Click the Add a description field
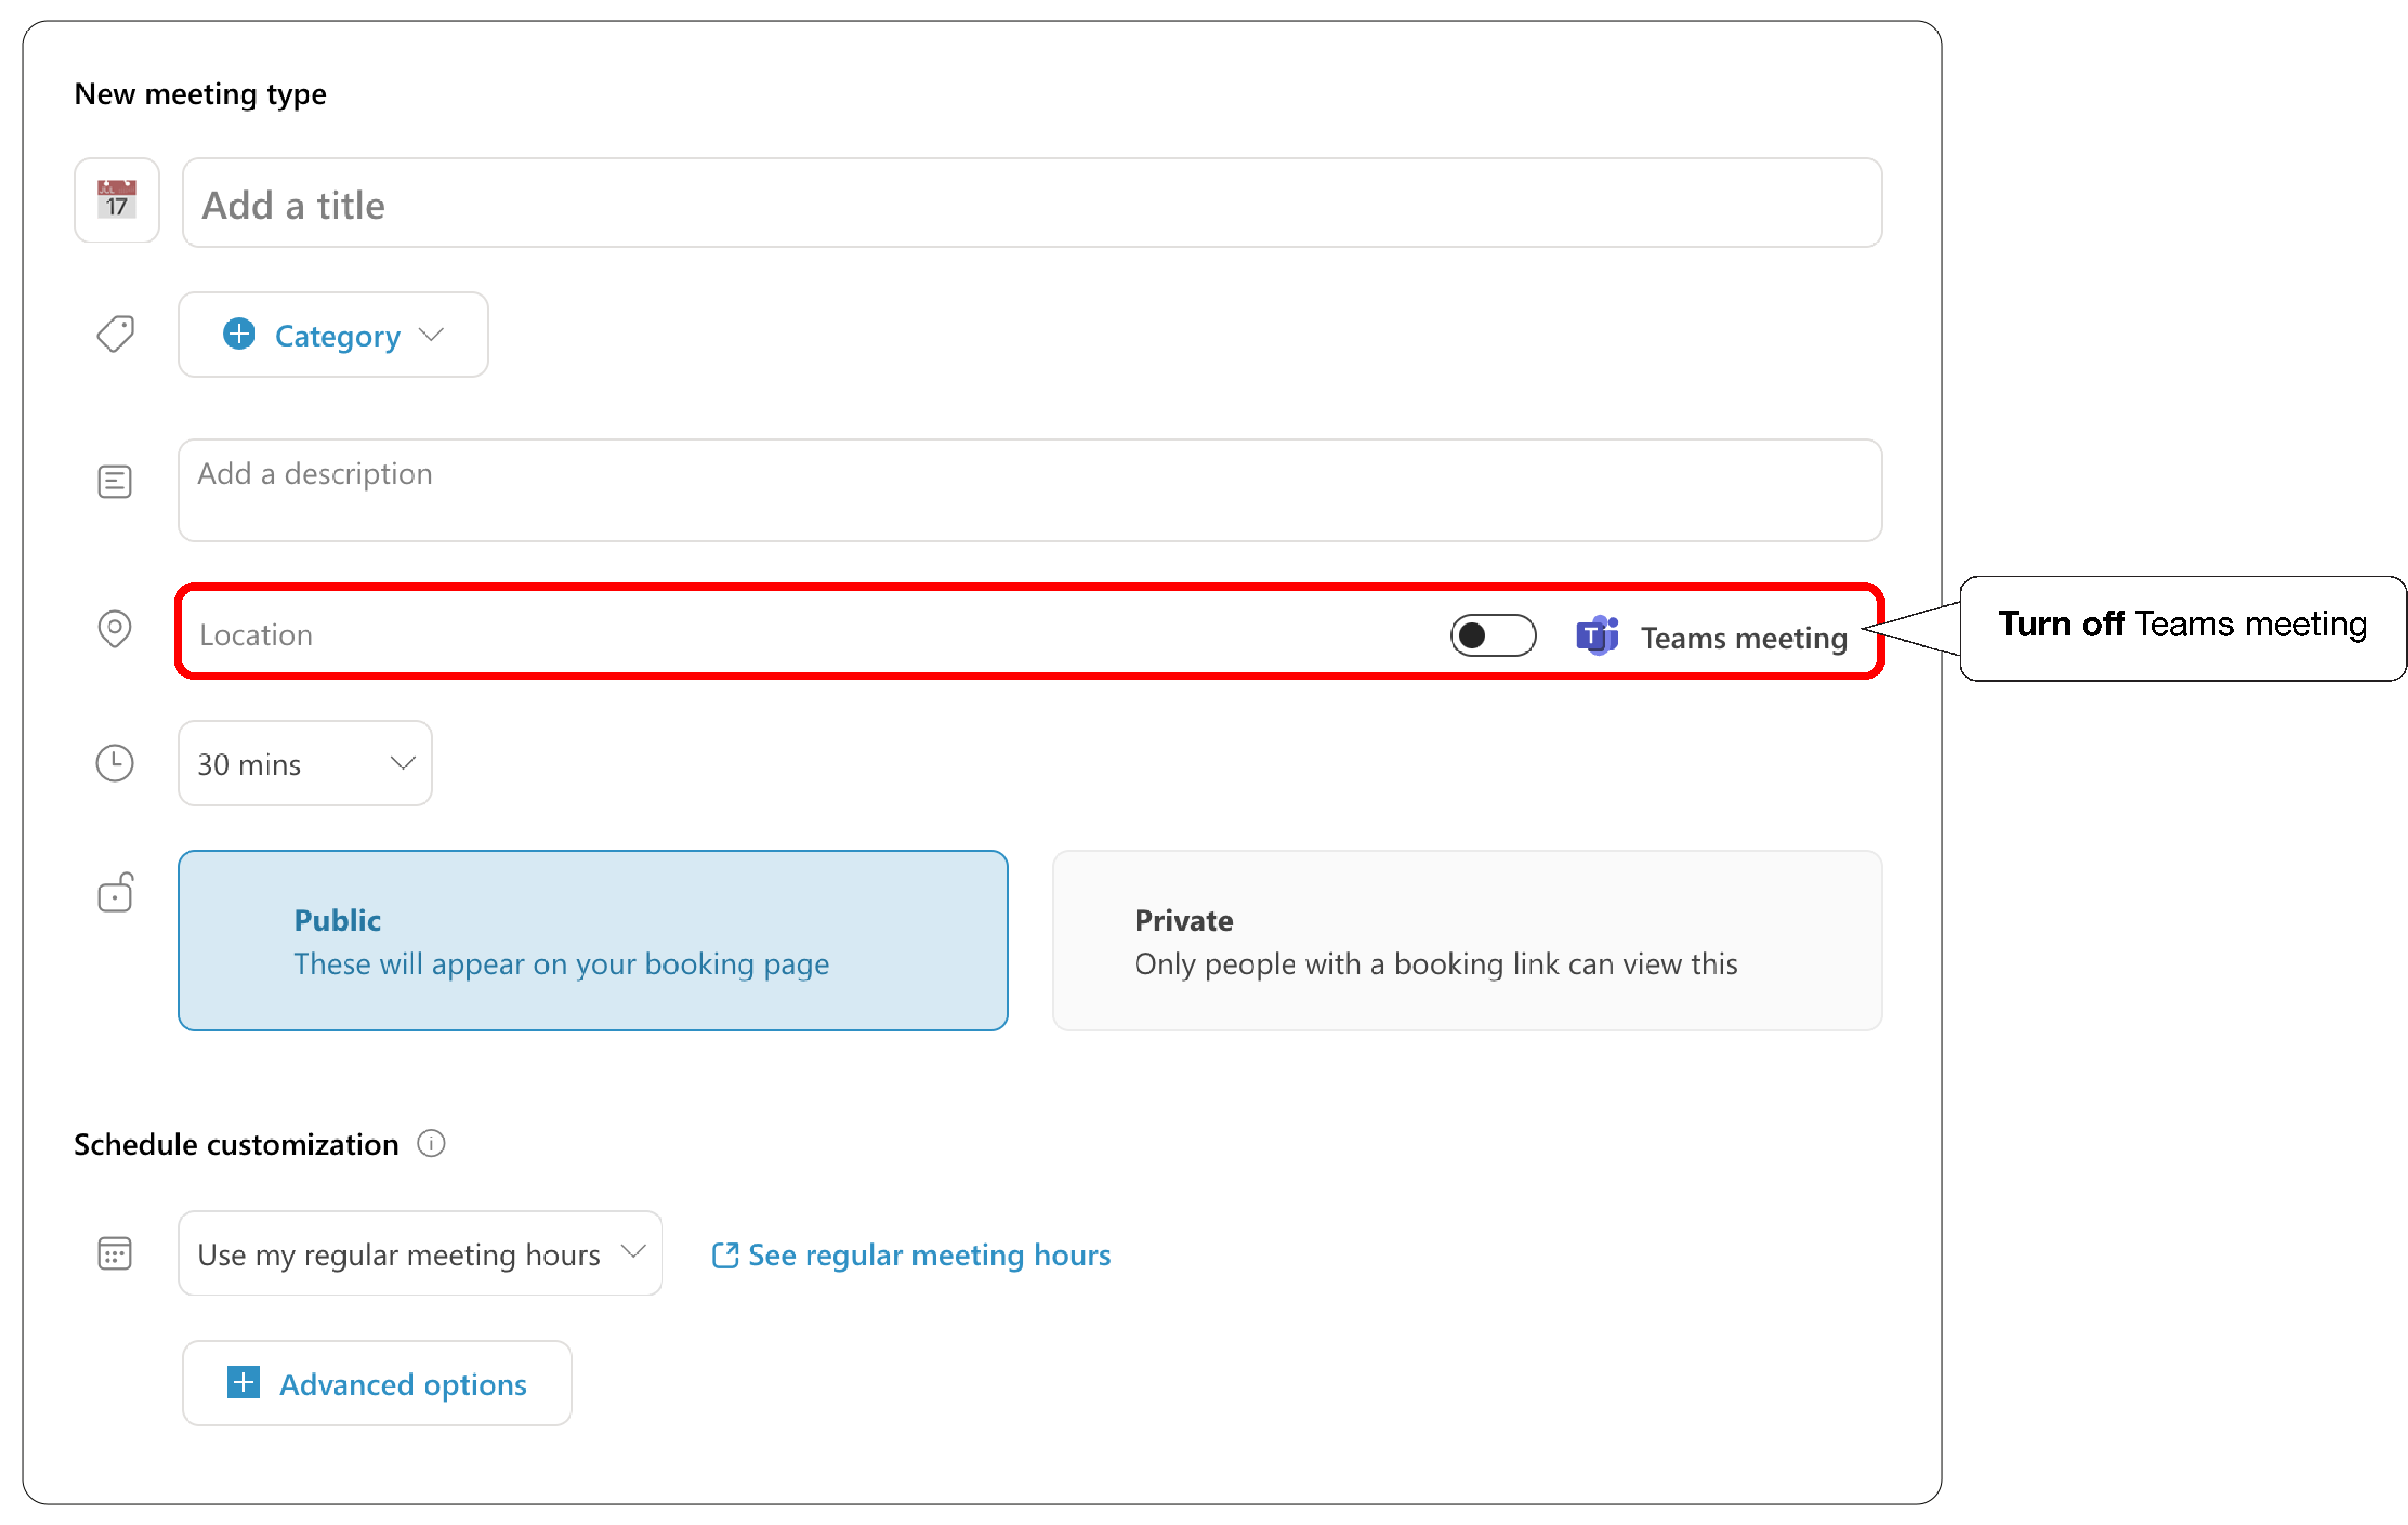The width and height of the screenshot is (2408, 1525). 1030,490
